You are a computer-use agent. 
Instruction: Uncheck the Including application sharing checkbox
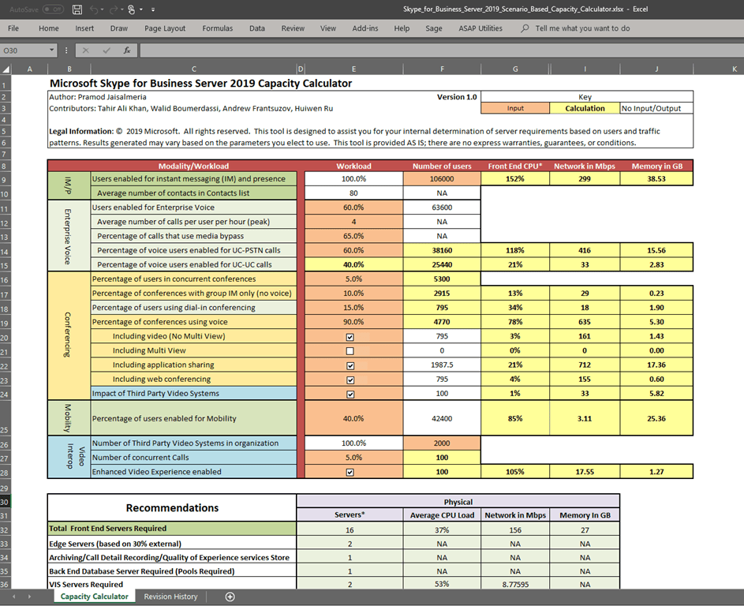[350, 365]
